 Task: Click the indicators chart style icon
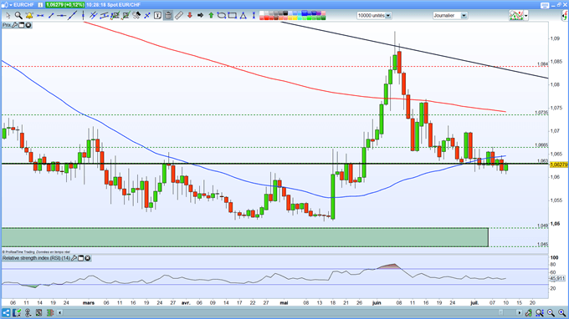(516, 16)
